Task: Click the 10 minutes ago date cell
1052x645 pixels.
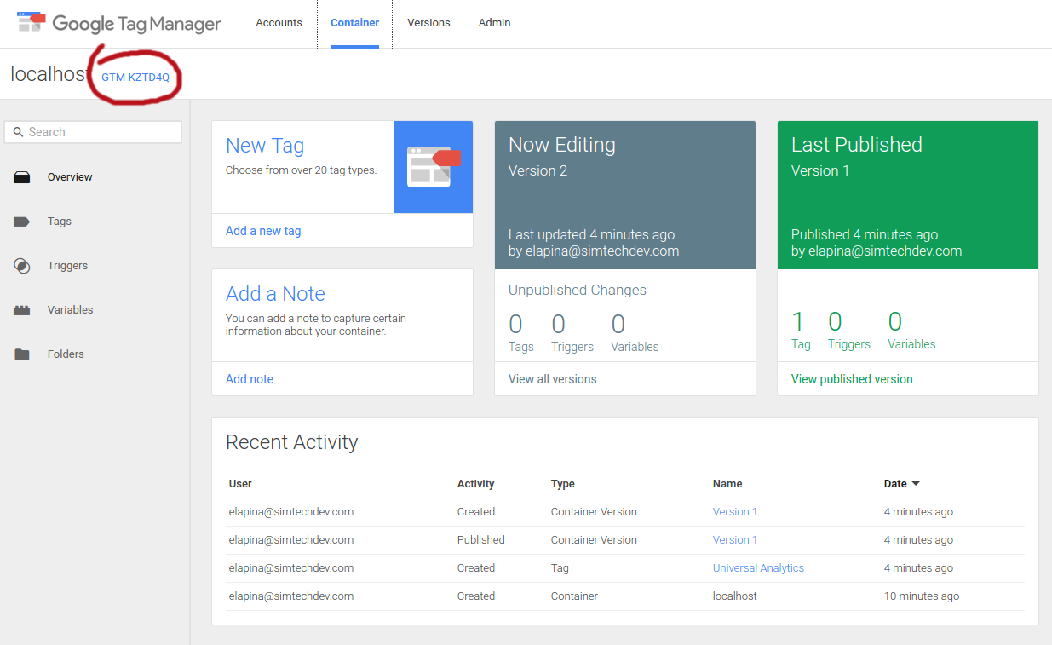Action: coord(922,596)
